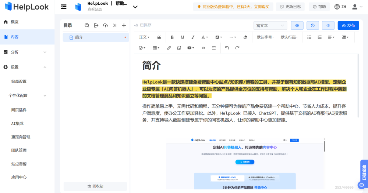
Task: Insert a numbered list
Action: click(320, 37)
